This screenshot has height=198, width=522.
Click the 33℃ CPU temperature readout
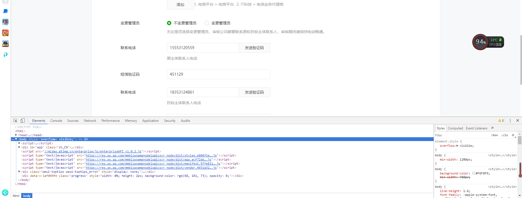coord(494,40)
